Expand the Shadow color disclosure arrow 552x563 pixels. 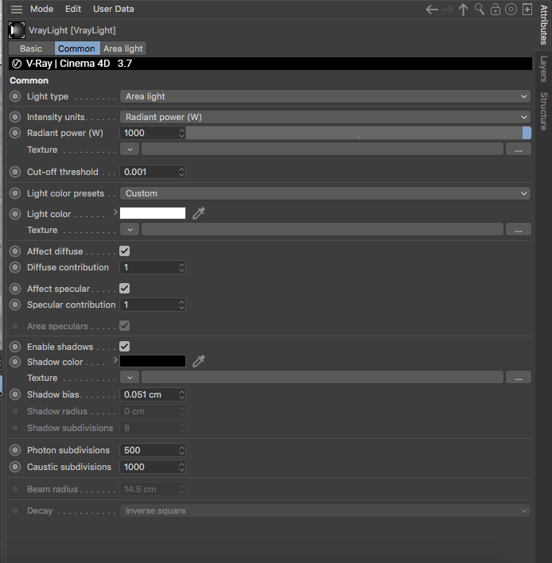pos(115,359)
